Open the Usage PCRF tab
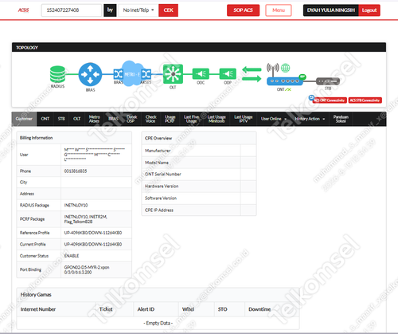 pyautogui.click(x=170, y=119)
